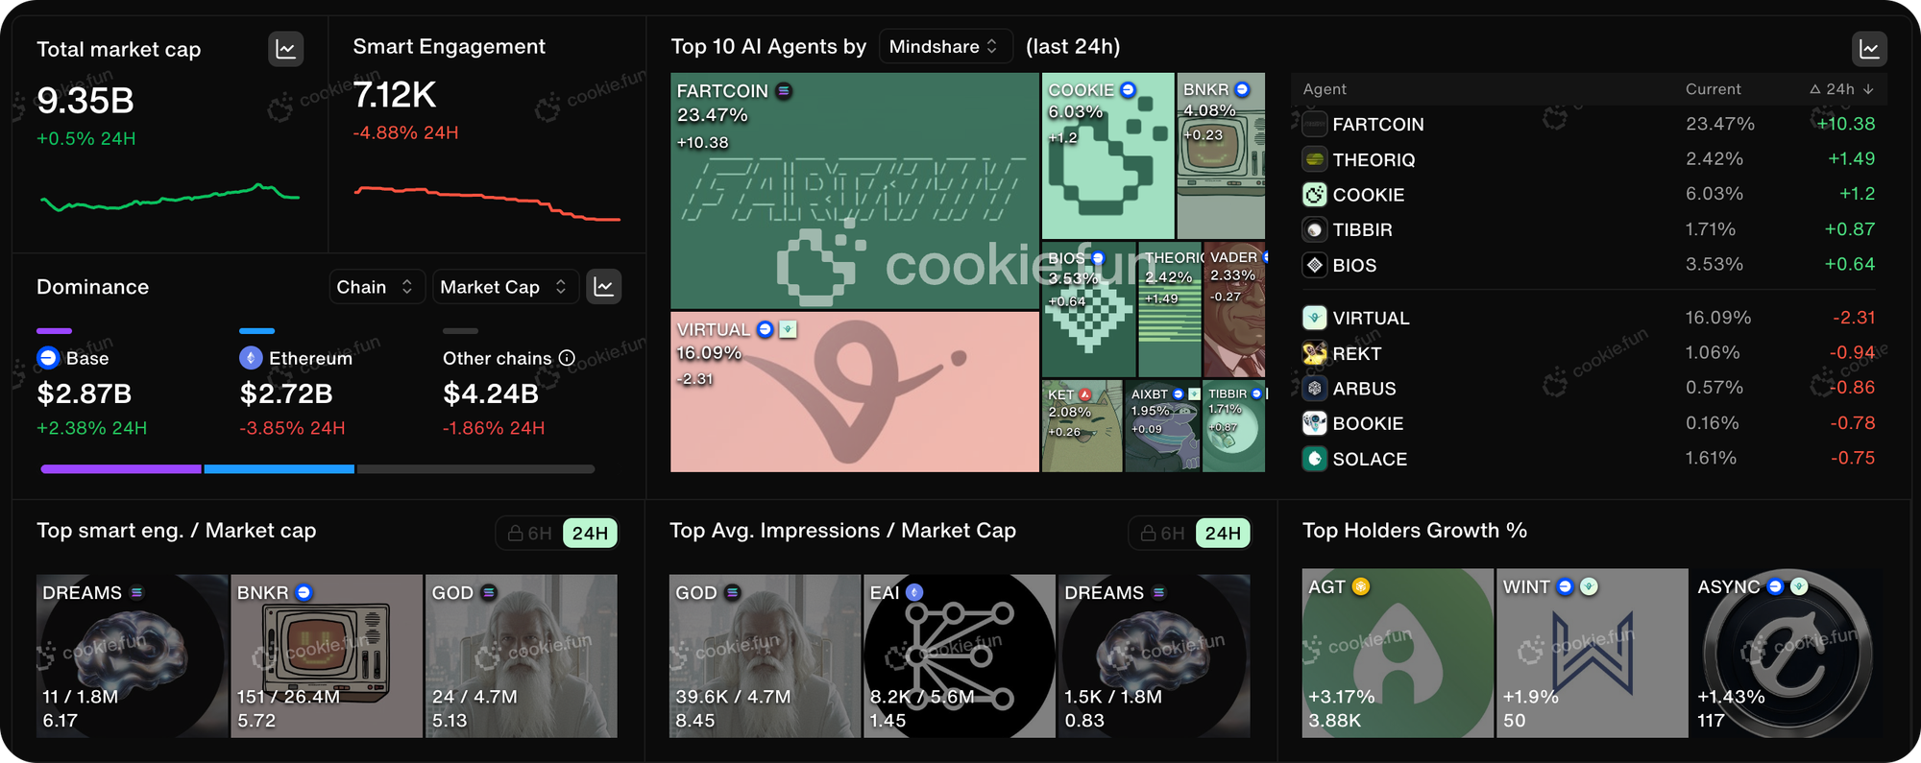1921x763 pixels.
Task: Open the GOD card in Top Avg. Impressions
Action: 765,656
